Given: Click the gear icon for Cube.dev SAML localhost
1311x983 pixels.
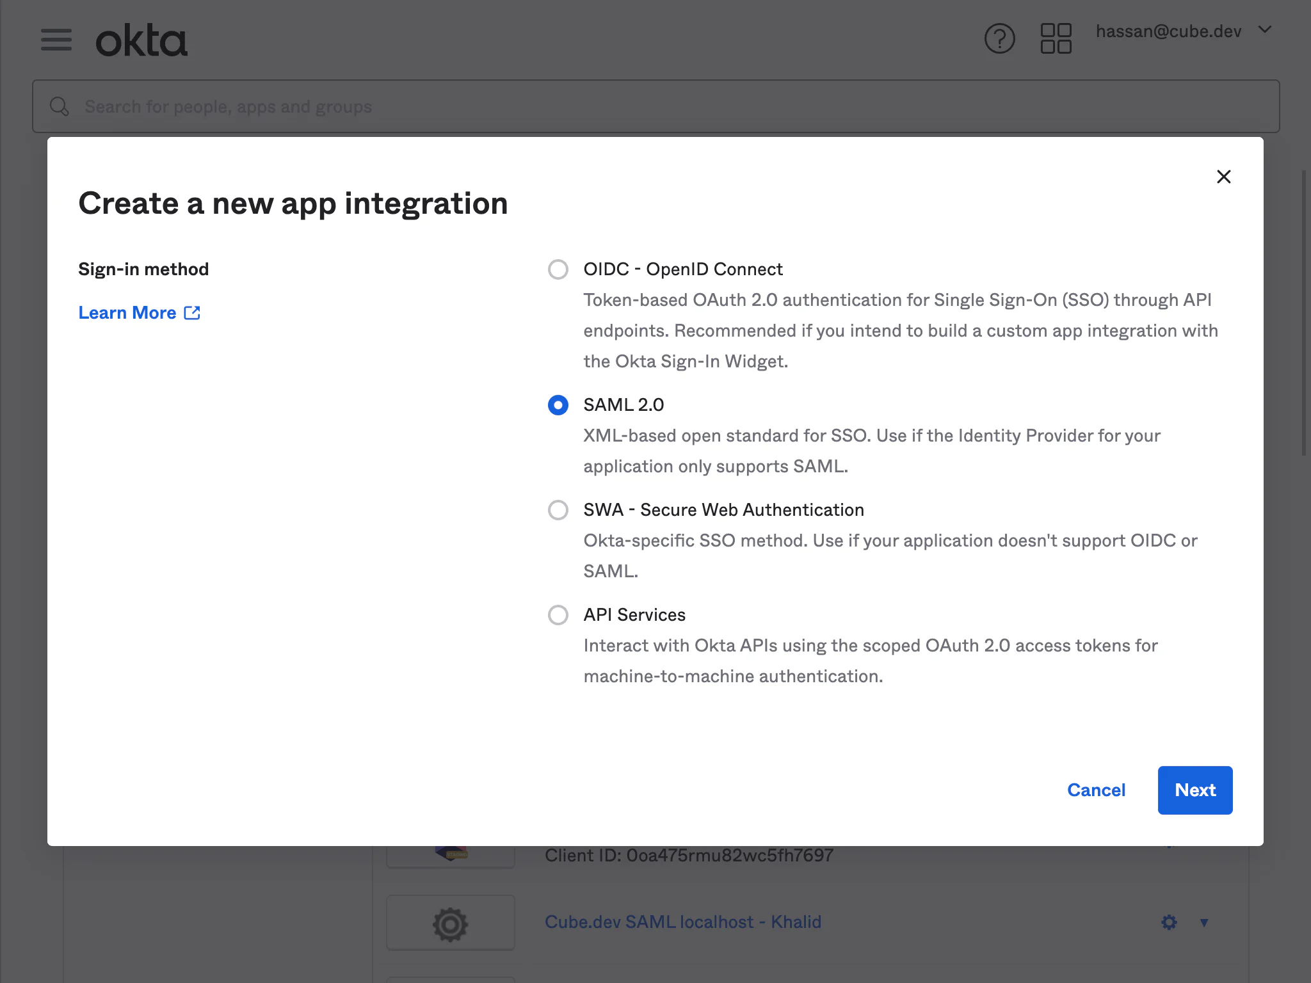Looking at the screenshot, I should pos(1169,922).
